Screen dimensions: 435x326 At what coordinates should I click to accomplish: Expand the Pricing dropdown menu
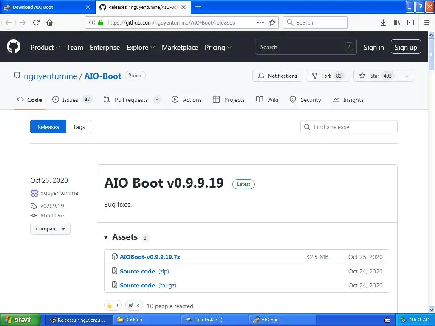tap(218, 48)
